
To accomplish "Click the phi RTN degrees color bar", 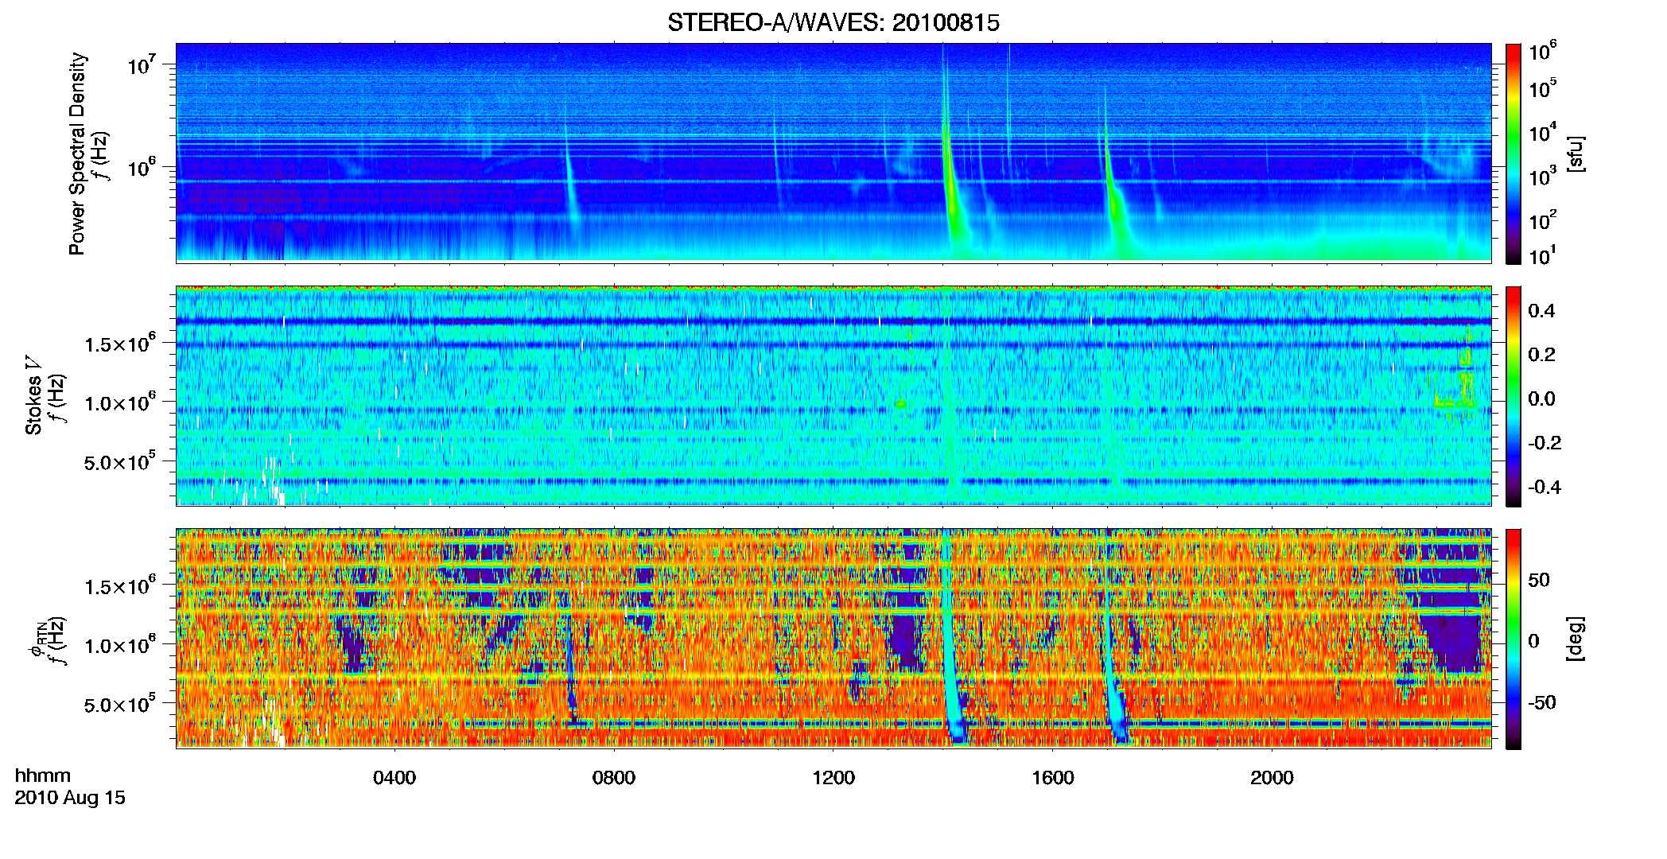I will (x=1514, y=639).
